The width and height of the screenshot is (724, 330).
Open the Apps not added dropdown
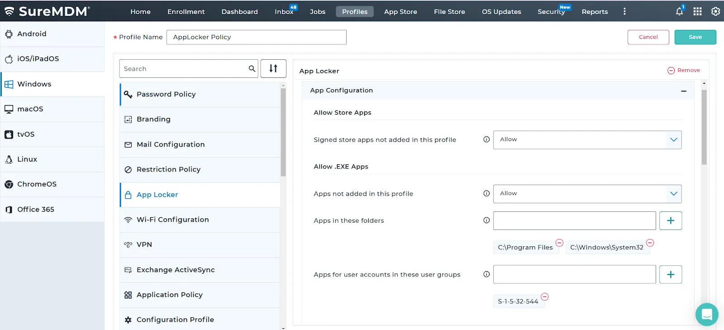pyautogui.click(x=587, y=193)
